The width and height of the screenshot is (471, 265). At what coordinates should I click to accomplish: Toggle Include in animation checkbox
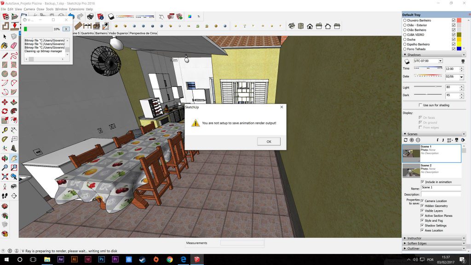pyautogui.click(x=423, y=182)
